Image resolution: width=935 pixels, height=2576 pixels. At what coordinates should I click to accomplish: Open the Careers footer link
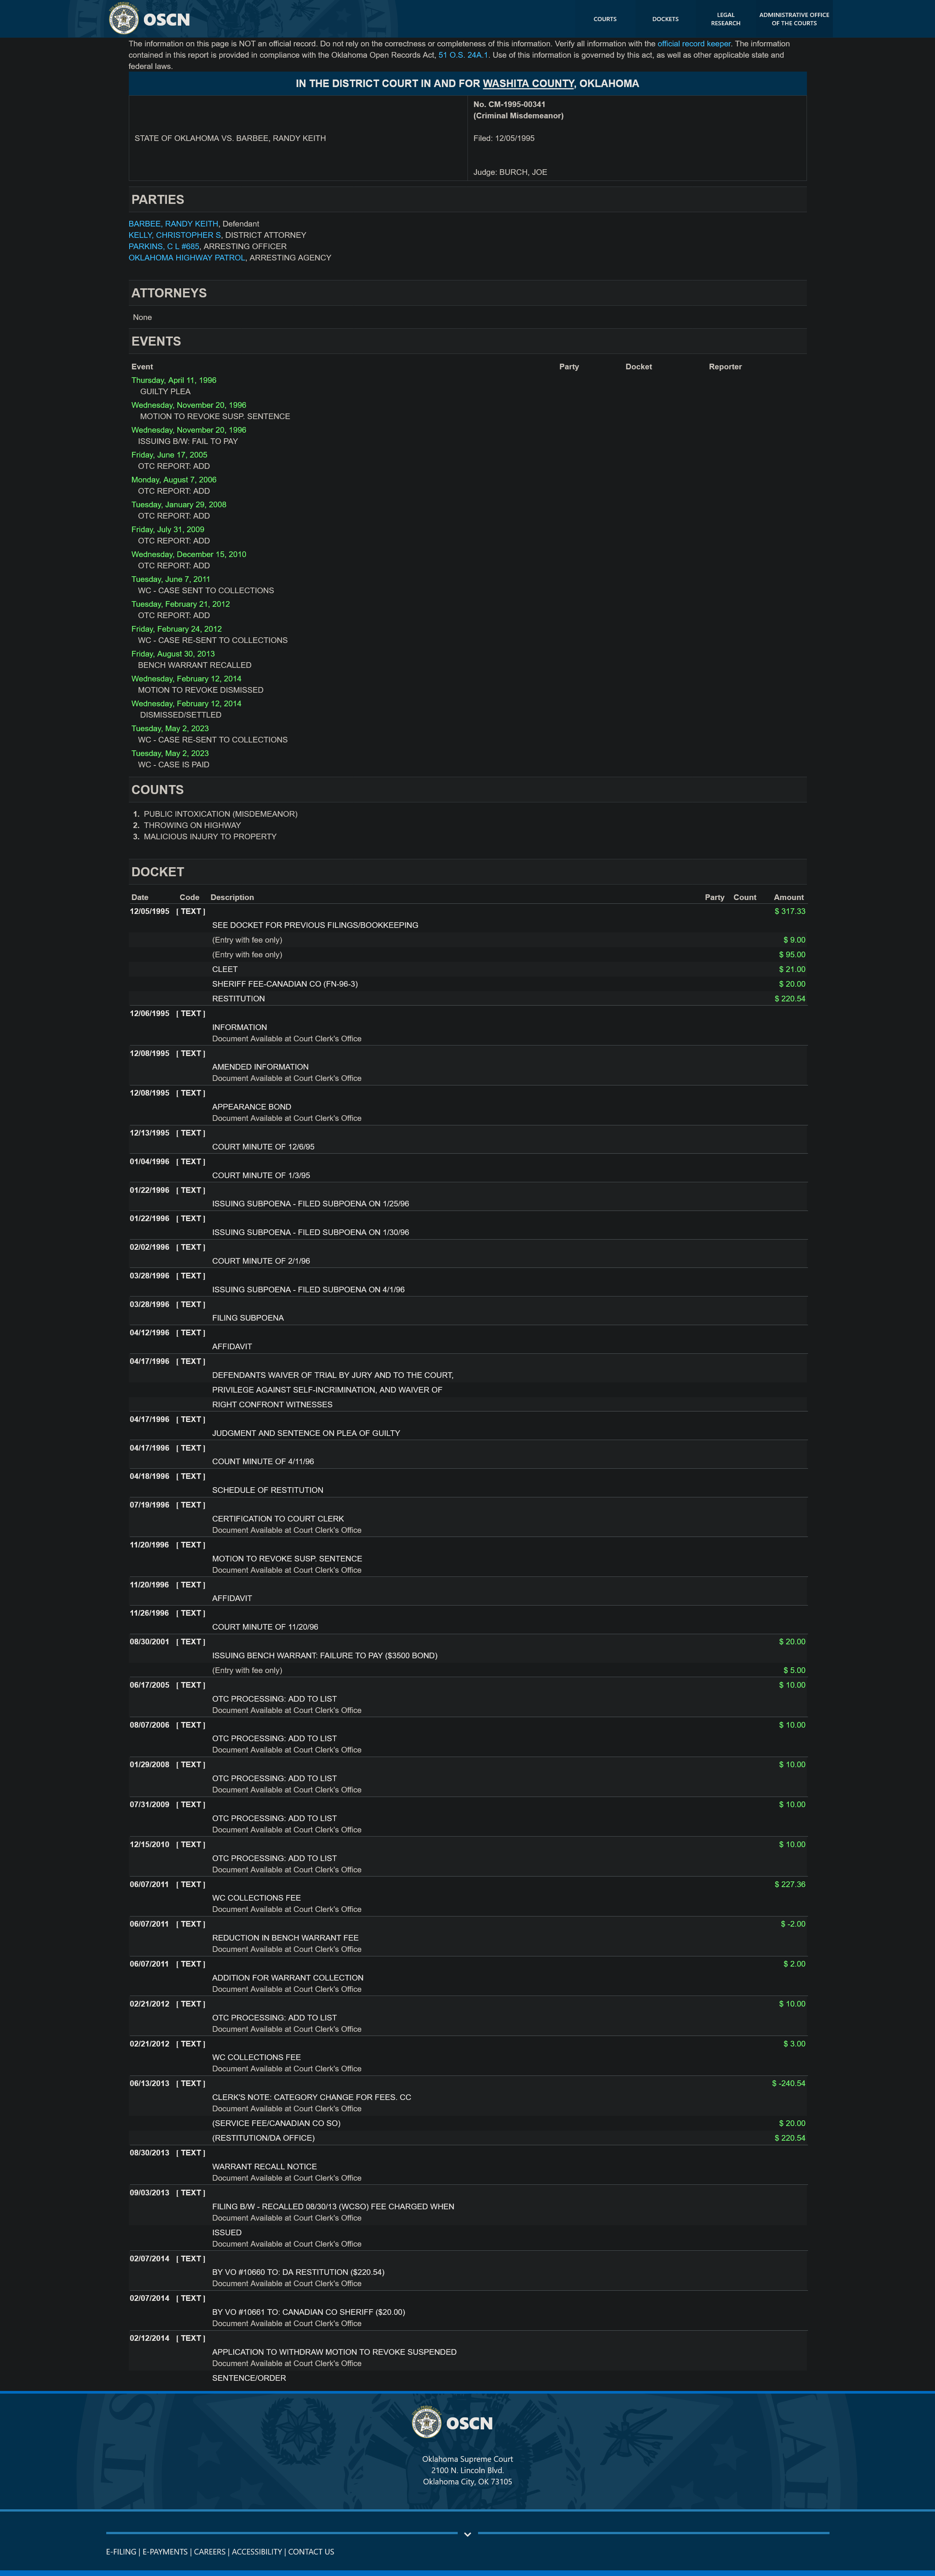click(210, 2551)
